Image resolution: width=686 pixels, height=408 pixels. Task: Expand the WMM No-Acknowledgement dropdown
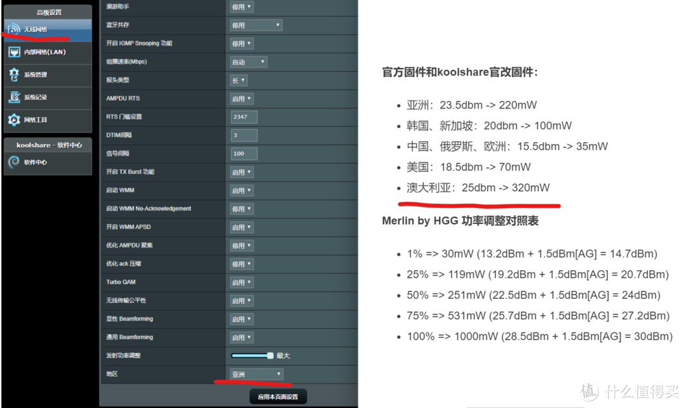point(242,209)
